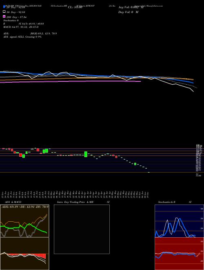Click the white 50 Day legend swatch
This screenshot has width=204, height=270.
pos(4,12)
